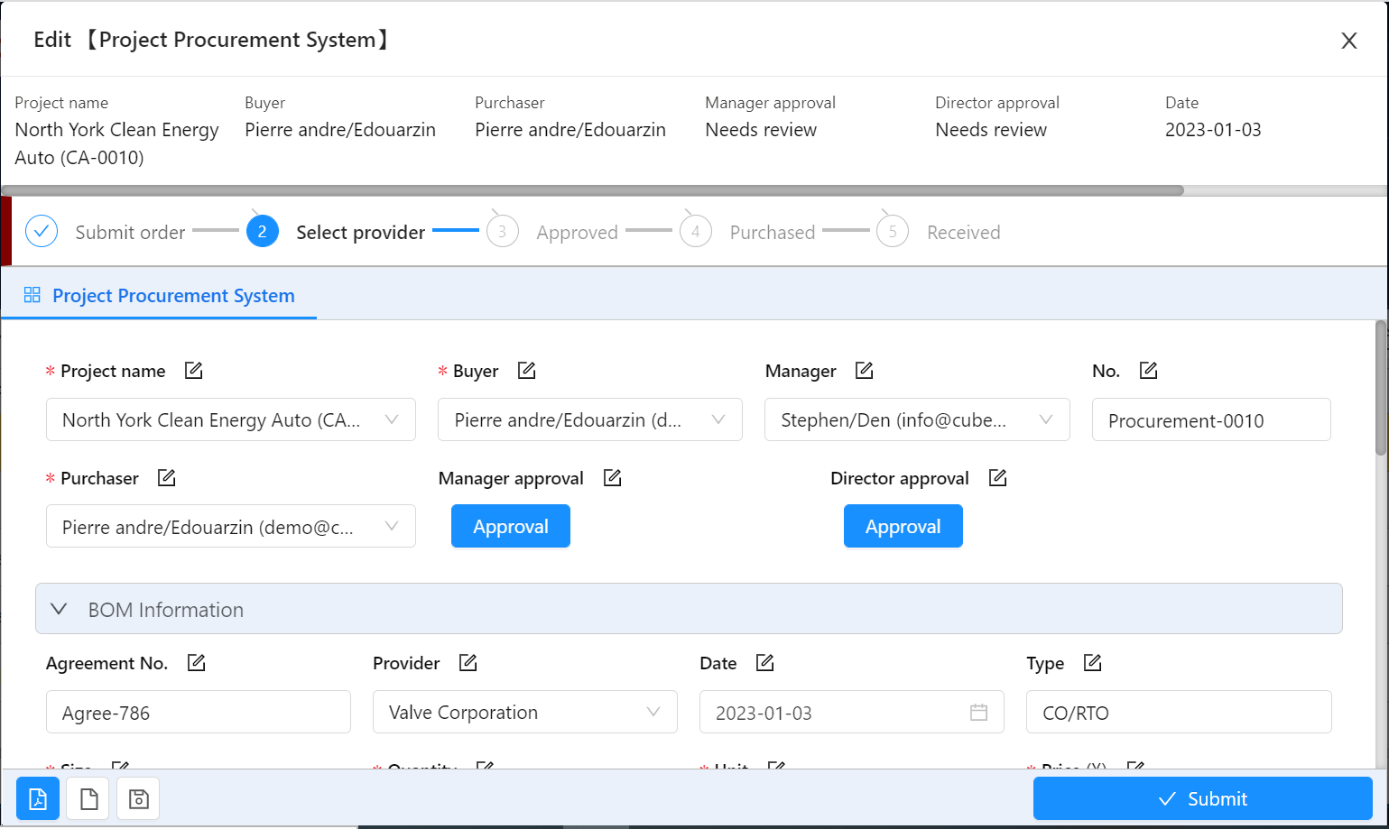Click Approval button under Manager approval
This screenshot has width=1389, height=829.
pyautogui.click(x=511, y=526)
